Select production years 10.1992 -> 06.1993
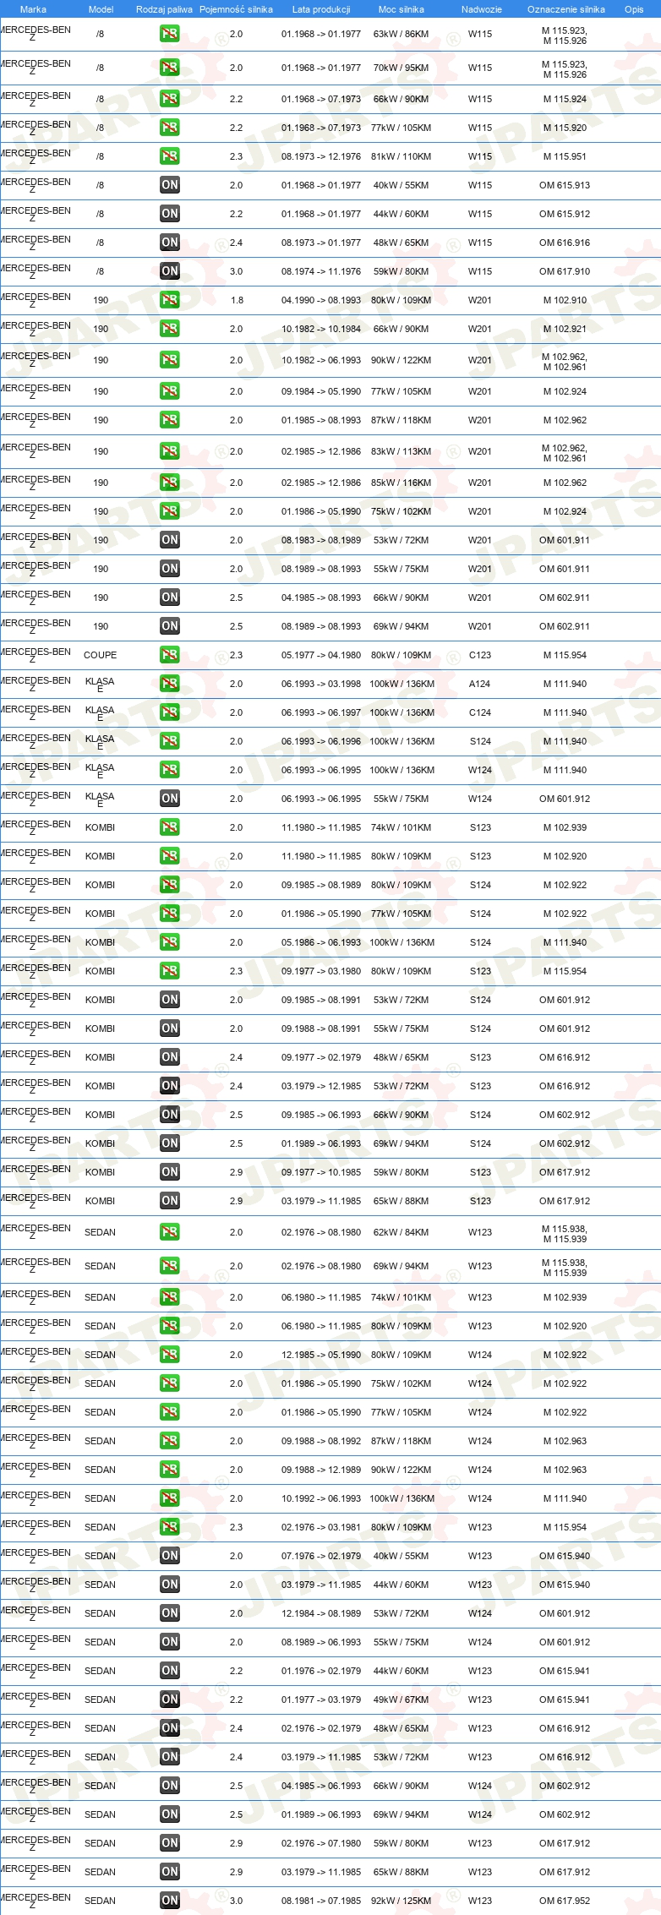661x1915 pixels. click(x=321, y=1498)
